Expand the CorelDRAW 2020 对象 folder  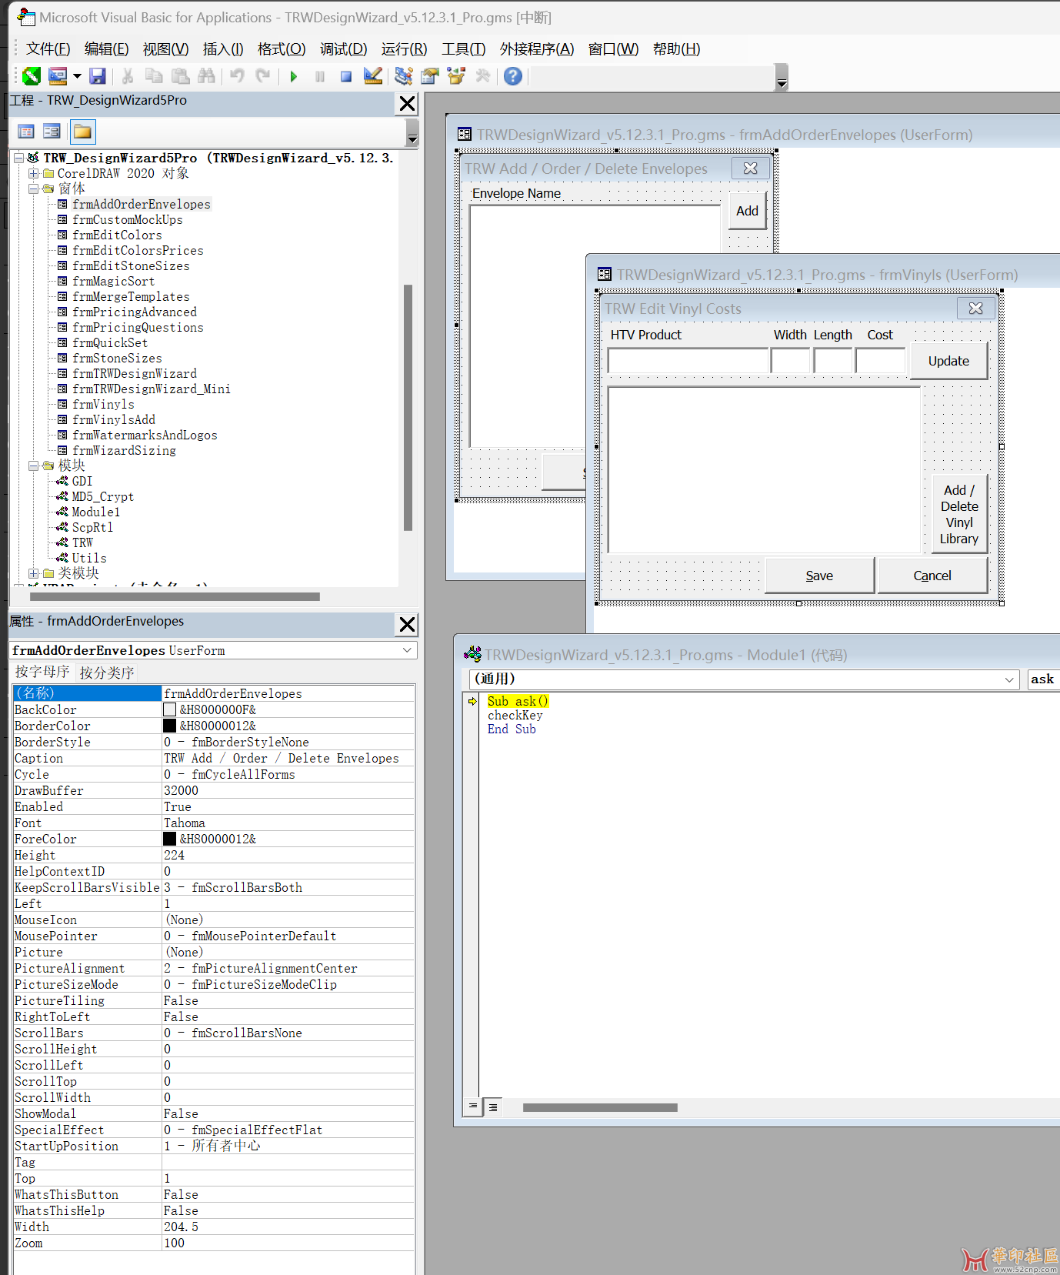click(x=33, y=173)
